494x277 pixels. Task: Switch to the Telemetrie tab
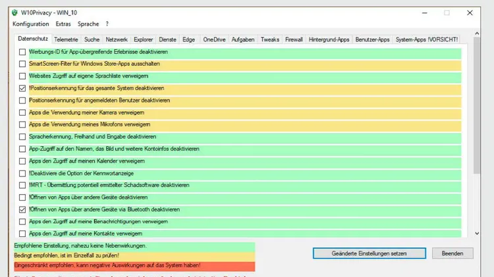[x=66, y=39]
